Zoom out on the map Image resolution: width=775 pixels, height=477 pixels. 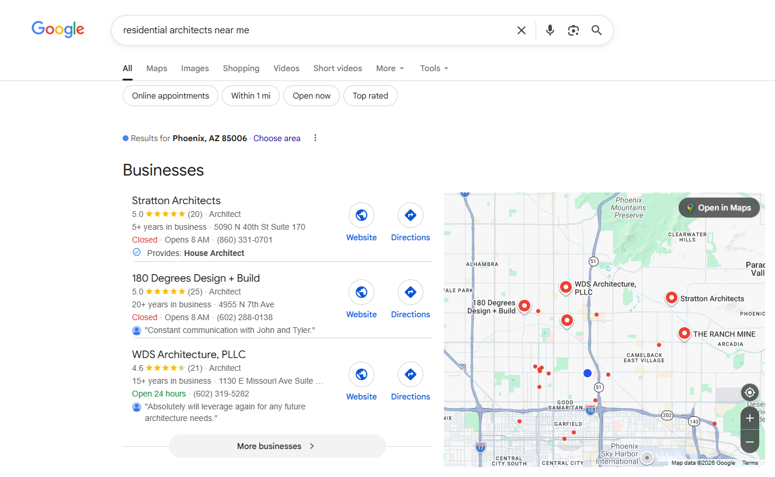(x=749, y=442)
